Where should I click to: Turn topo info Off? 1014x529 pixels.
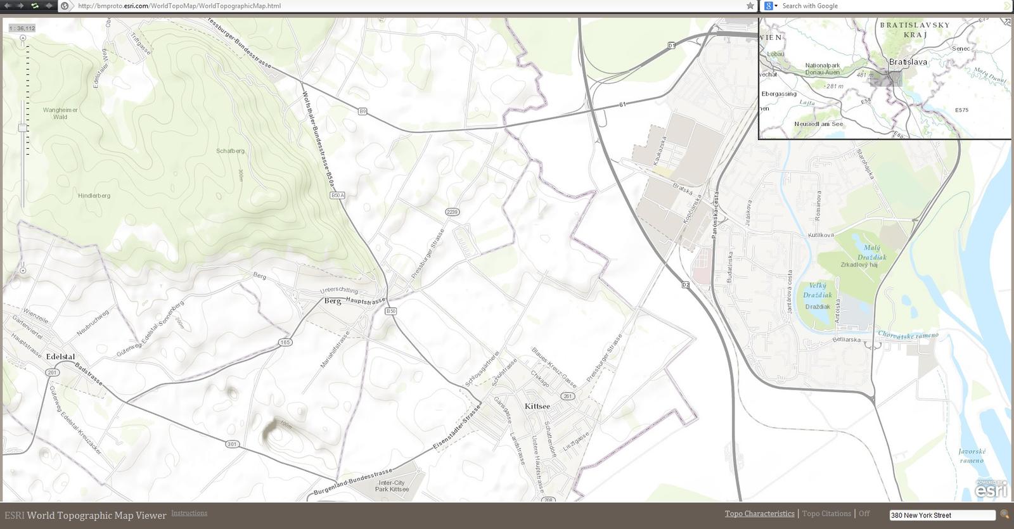coord(864,514)
